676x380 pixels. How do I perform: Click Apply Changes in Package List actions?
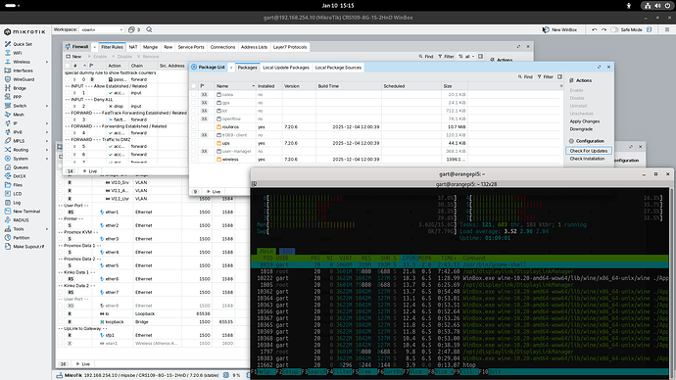(x=585, y=121)
